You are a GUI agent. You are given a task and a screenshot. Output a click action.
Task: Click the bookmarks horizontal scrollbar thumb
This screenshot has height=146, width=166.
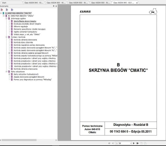click(19, 140)
